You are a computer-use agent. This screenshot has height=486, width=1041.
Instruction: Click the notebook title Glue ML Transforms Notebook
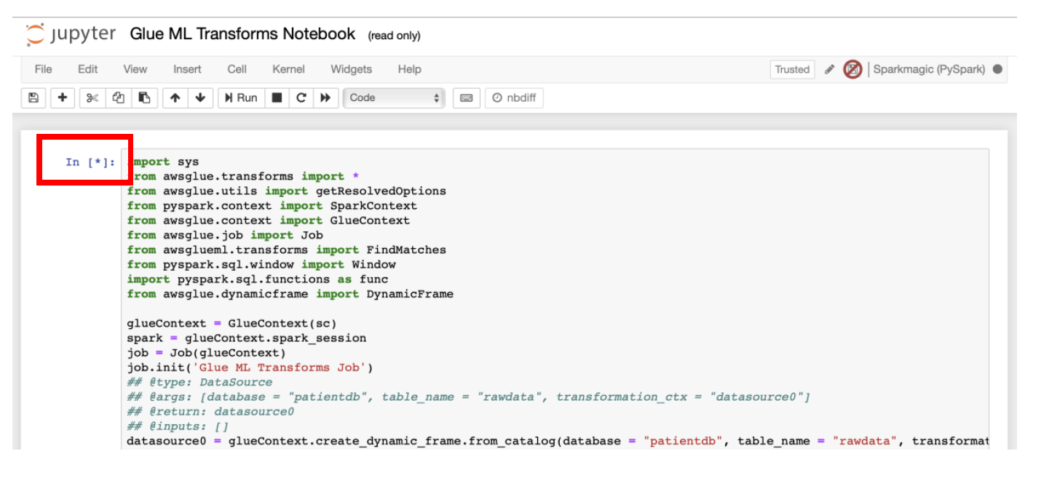[242, 33]
